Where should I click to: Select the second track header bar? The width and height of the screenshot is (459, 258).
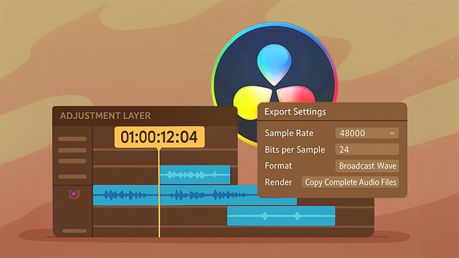pos(72,150)
